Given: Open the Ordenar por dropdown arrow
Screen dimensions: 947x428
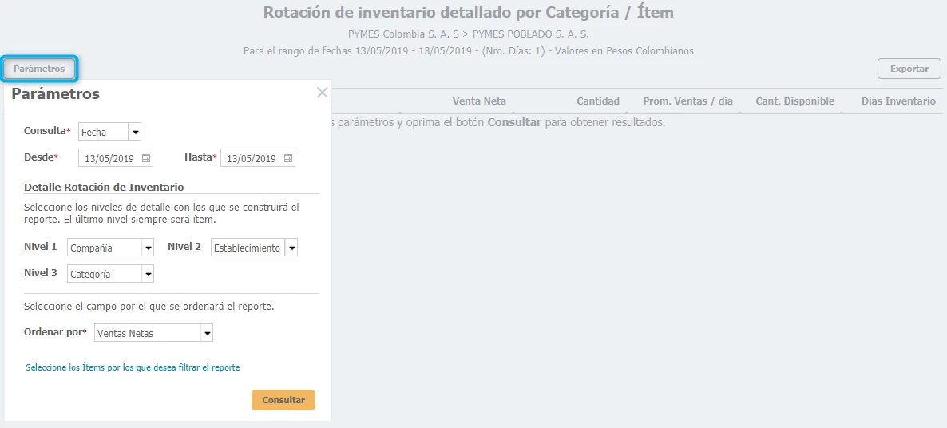Looking at the screenshot, I should pos(207,333).
